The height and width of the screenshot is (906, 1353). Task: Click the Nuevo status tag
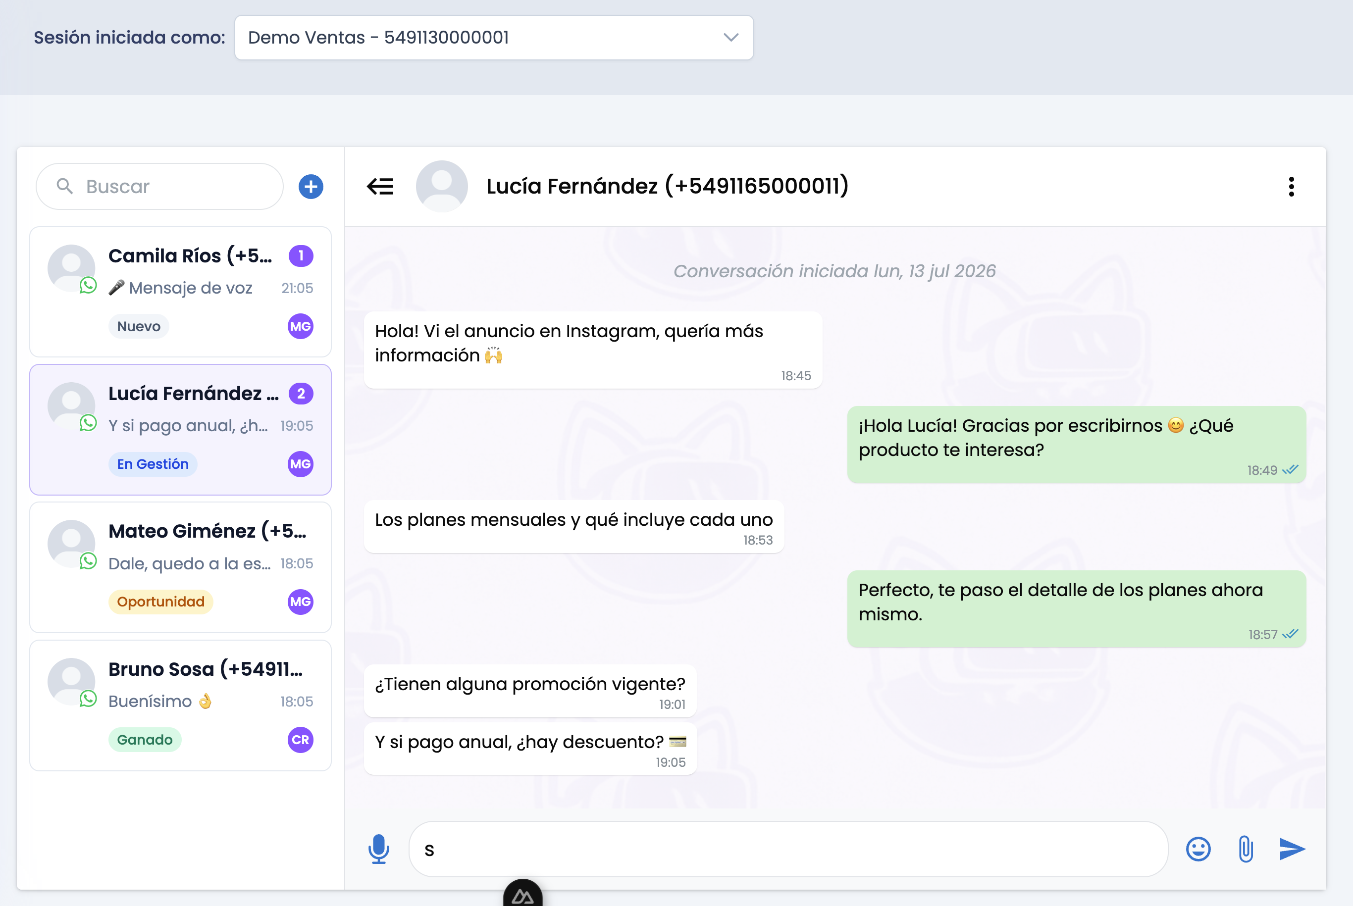[139, 326]
